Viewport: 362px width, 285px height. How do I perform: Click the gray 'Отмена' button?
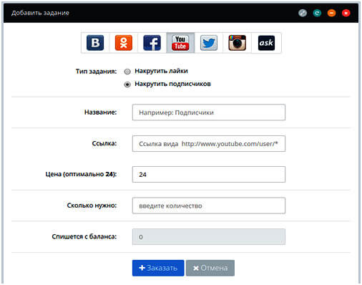click(210, 268)
